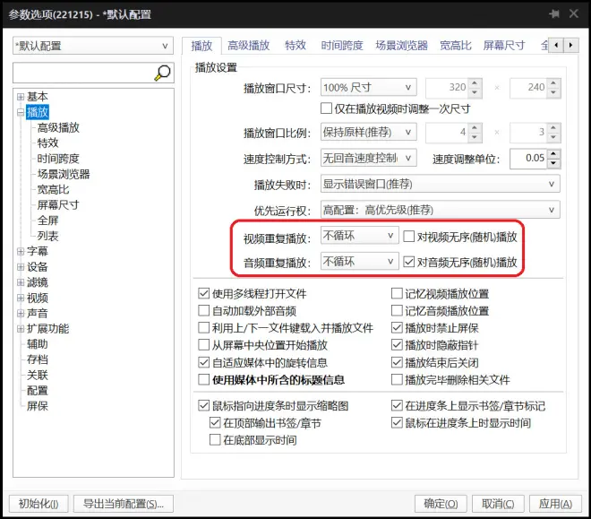Click the 初始化(I) button
591x519 pixels.
[39, 504]
